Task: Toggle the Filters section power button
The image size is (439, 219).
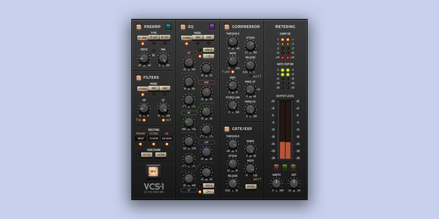Action: coord(139,78)
